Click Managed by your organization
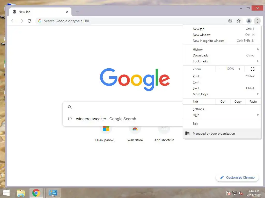Screen dimensions: 265x198 [x=222, y=133]
